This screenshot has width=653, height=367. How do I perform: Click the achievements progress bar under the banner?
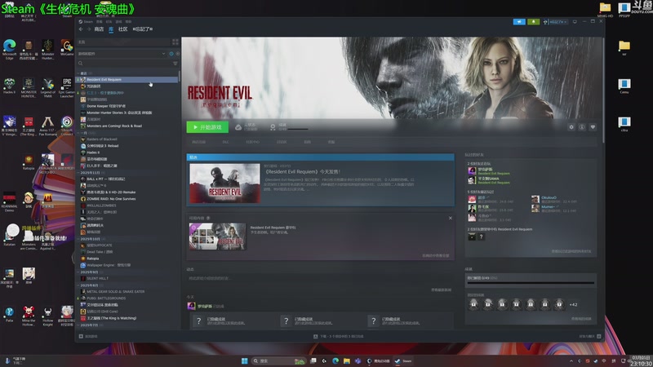298,129
